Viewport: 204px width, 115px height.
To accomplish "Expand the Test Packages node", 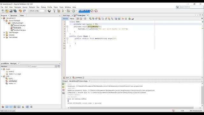I will tap(4, 33).
